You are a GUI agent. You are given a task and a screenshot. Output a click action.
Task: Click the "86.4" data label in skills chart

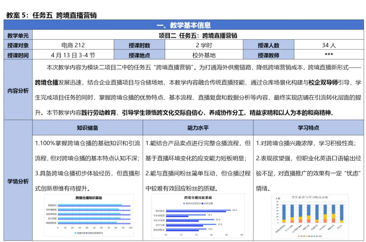pos(235,210)
